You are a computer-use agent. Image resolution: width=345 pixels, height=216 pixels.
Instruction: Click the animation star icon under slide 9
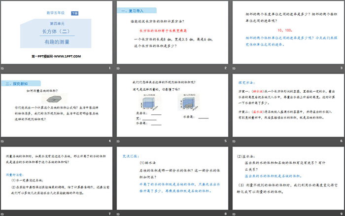coord(234,214)
